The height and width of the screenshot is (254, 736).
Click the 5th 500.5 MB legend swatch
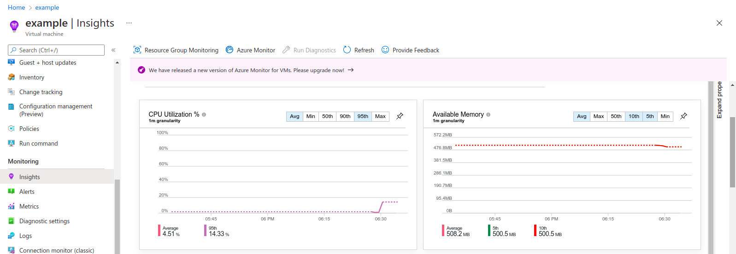coord(489,231)
